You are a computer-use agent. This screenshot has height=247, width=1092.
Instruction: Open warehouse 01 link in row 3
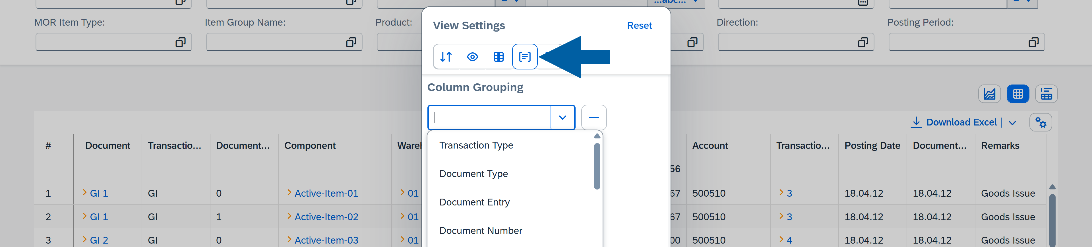click(x=413, y=240)
